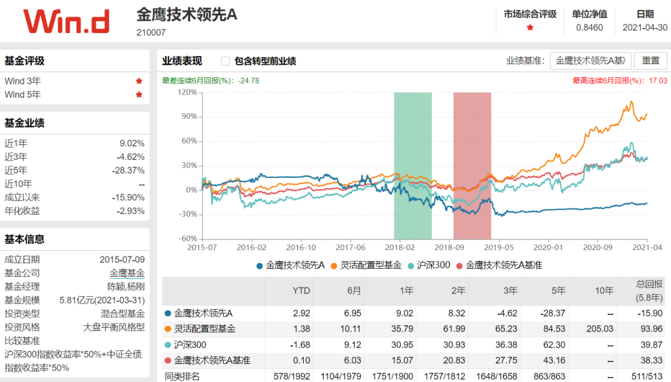671x382 pixels.
Task: Click the 总回报 column header
Action: pyautogui.click(x=649, y=291)
